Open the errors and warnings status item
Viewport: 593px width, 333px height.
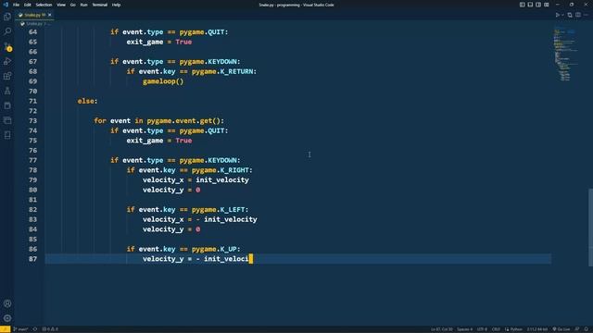coord(50,329)
